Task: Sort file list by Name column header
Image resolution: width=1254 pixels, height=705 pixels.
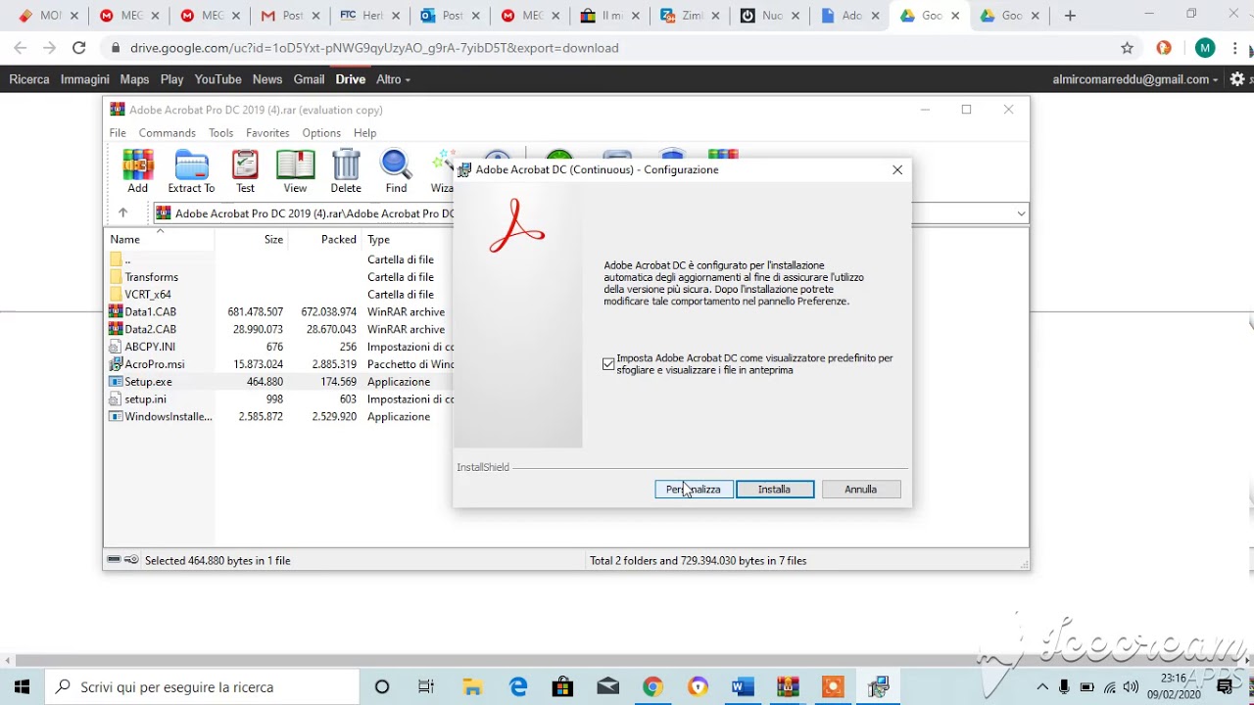Action: [160, 239]
